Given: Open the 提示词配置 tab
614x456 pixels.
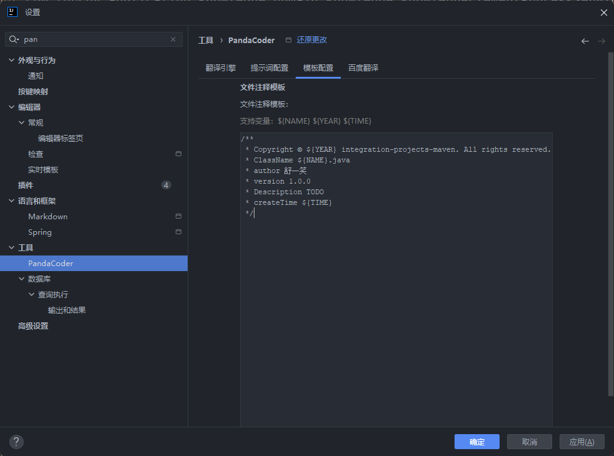Looking at the screenshot, I should tap(269, 68).
